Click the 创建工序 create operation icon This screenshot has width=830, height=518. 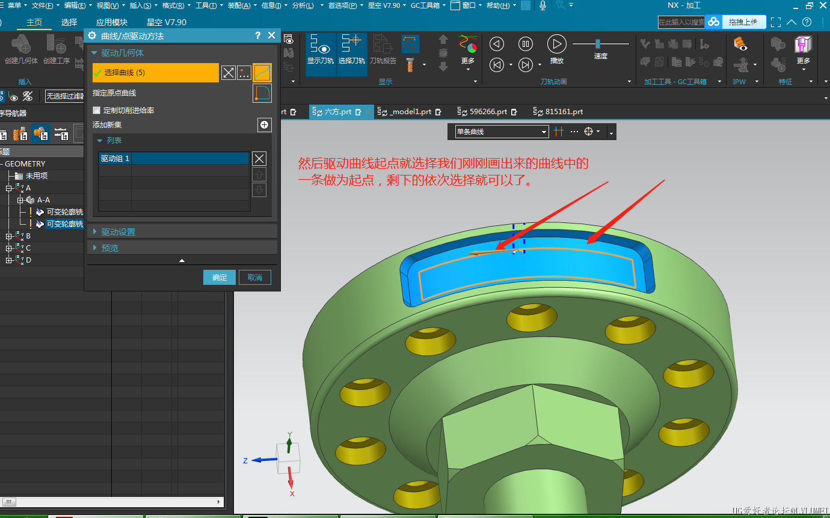point(57,44)
